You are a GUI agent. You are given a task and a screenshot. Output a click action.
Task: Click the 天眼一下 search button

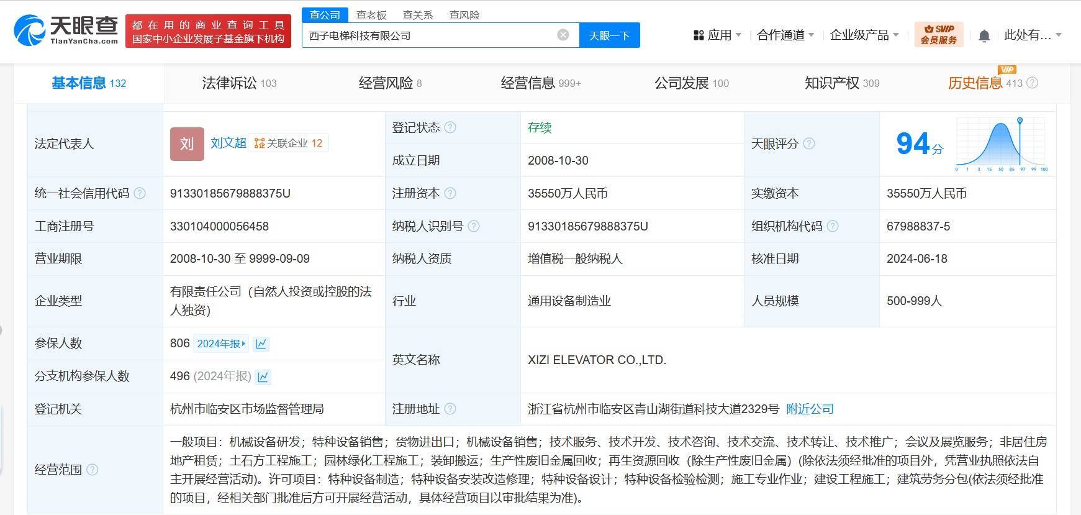point(609,35)
